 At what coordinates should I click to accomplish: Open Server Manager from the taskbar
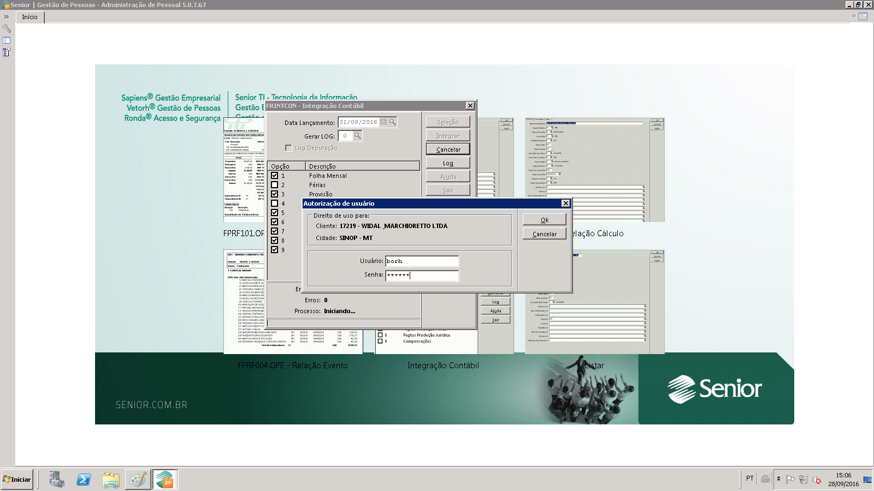tap(56, 480)
